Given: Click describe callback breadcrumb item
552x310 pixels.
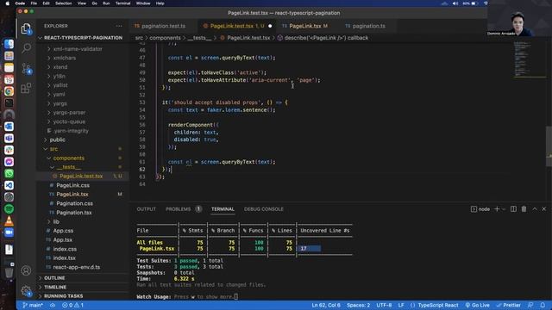Looking at the screenshot, I should (x=323, y=38).
